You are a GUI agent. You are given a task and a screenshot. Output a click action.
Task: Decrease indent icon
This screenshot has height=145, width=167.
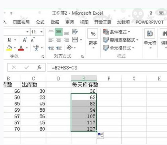(x=51, y=48)
